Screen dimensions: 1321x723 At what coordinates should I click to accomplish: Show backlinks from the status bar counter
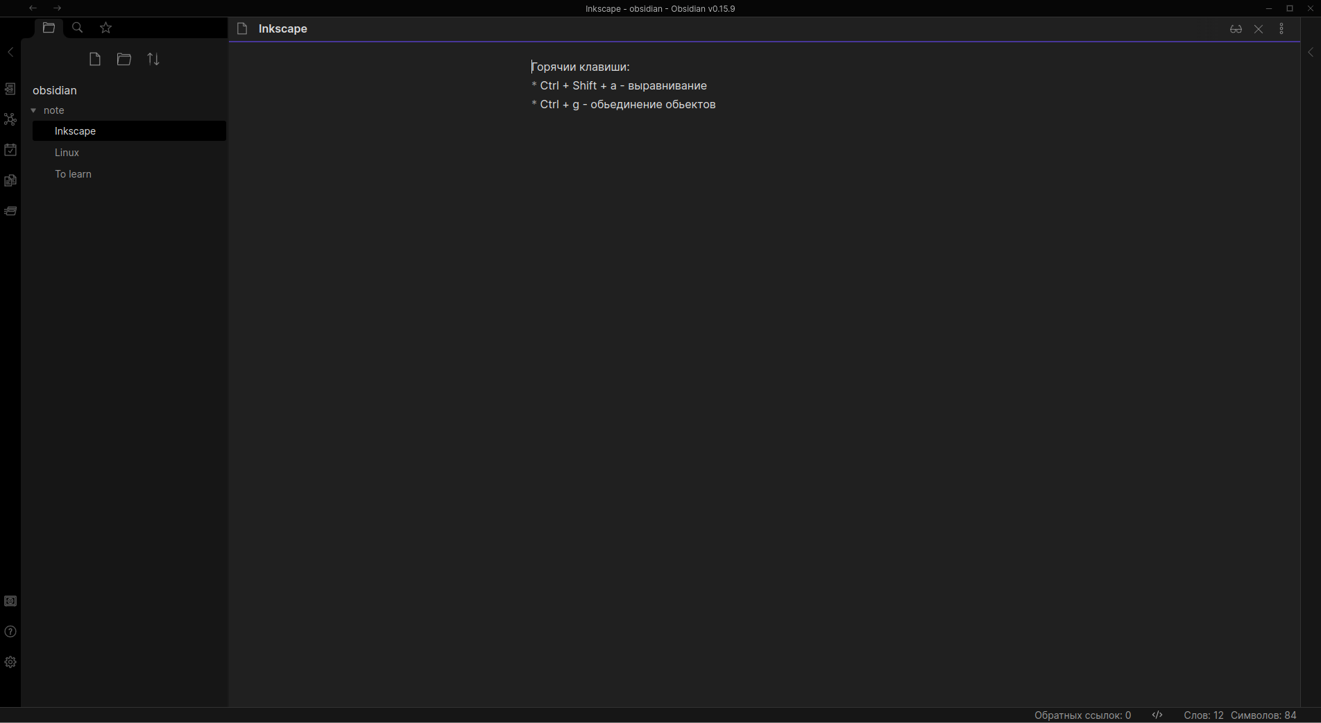click(x=1082, y=715)
